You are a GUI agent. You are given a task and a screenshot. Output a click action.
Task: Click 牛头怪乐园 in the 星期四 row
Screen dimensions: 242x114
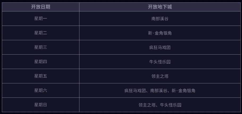click(x=160, y=62)
